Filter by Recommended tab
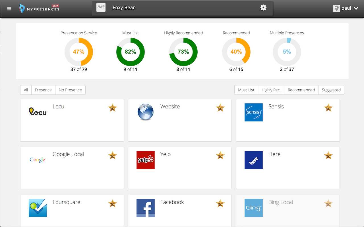The image size is (364, 227). click(x=301, y=90)
